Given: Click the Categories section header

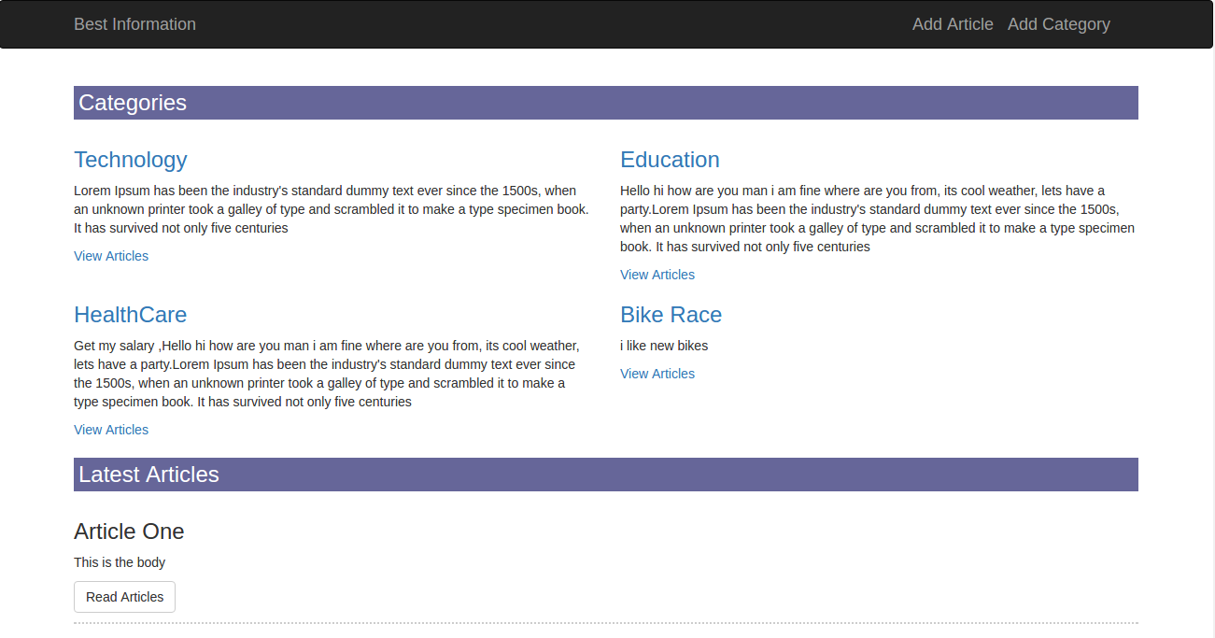Looking at the screenshot, I should pyautogui.click(x=133, y=103).
